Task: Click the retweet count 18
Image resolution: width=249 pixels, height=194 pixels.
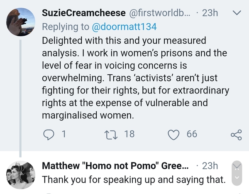Action: [129, 134]
